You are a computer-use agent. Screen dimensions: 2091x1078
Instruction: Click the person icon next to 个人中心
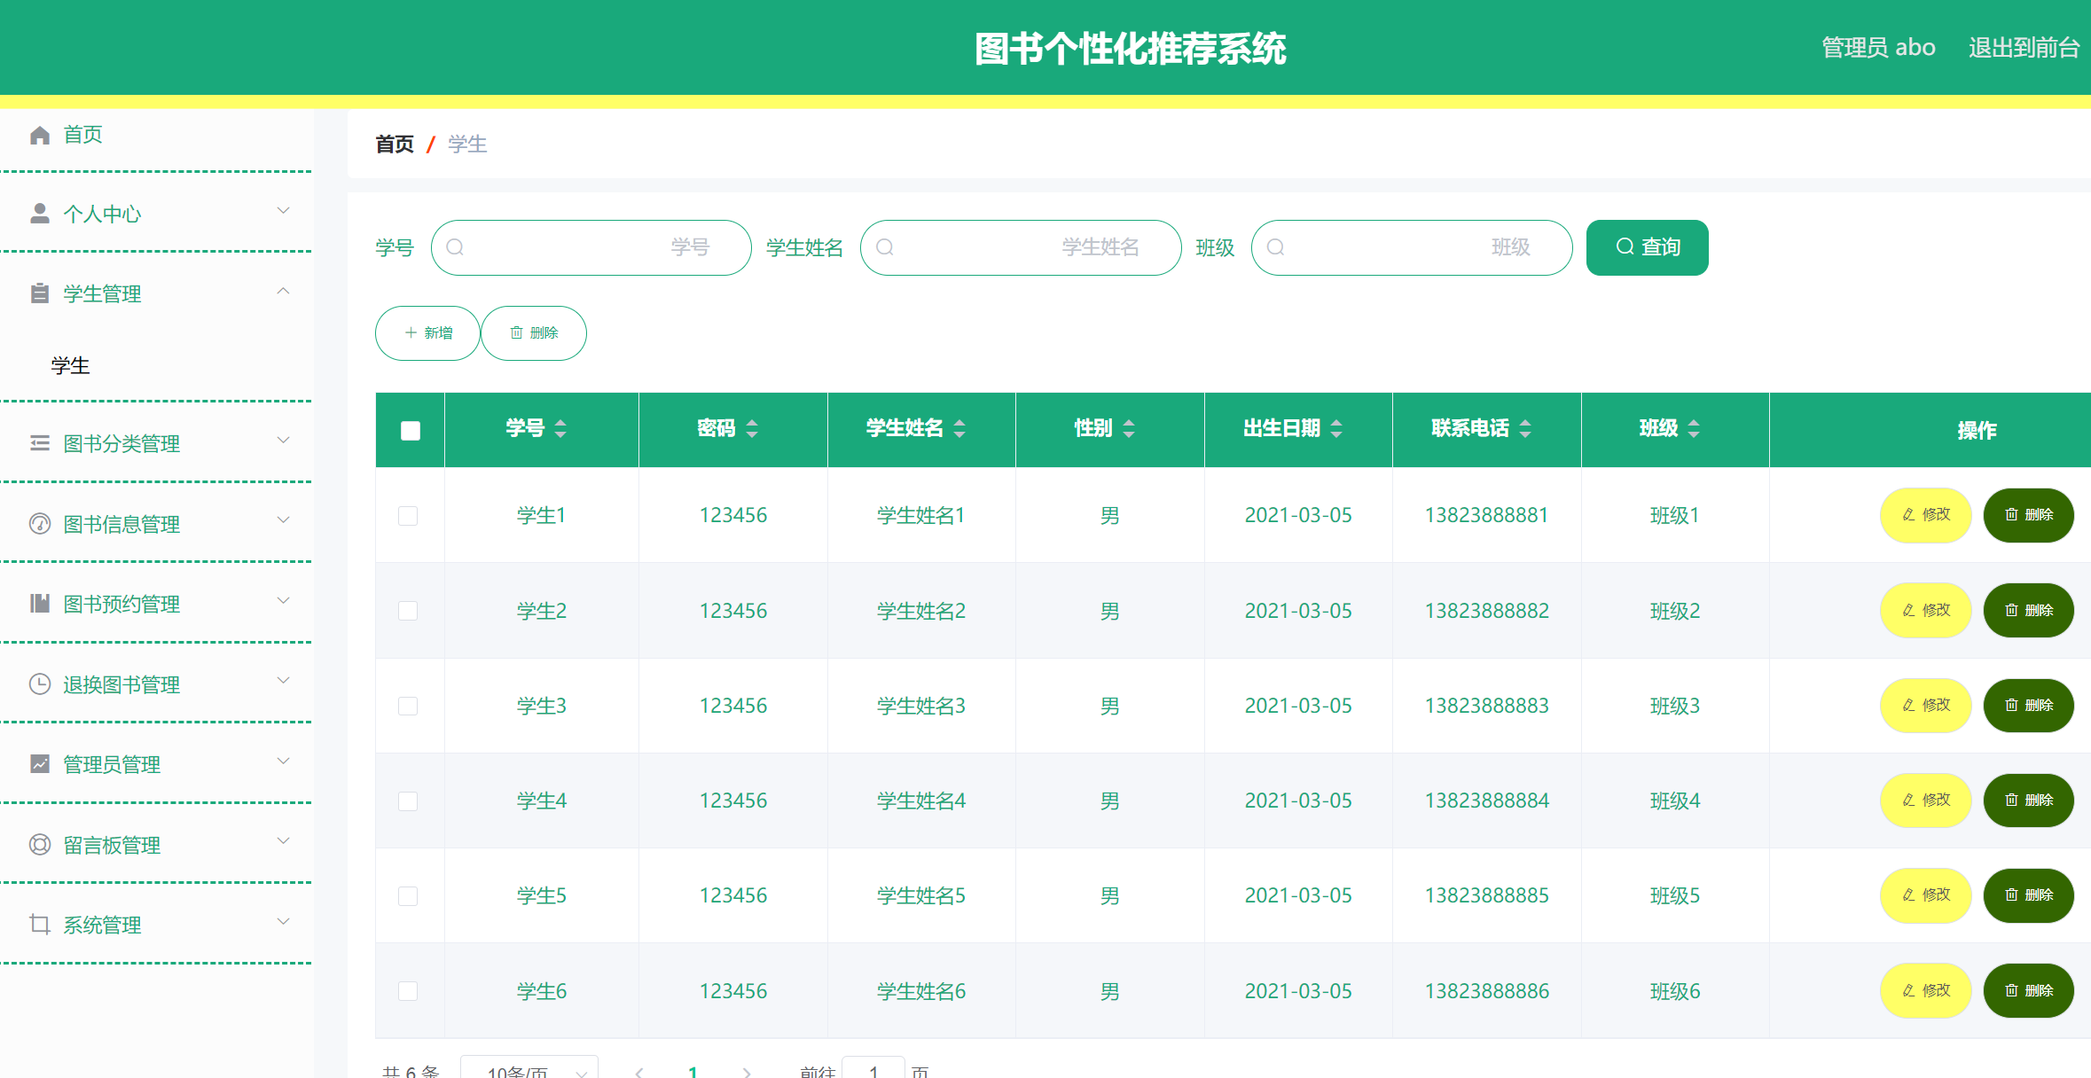point(39,213)
